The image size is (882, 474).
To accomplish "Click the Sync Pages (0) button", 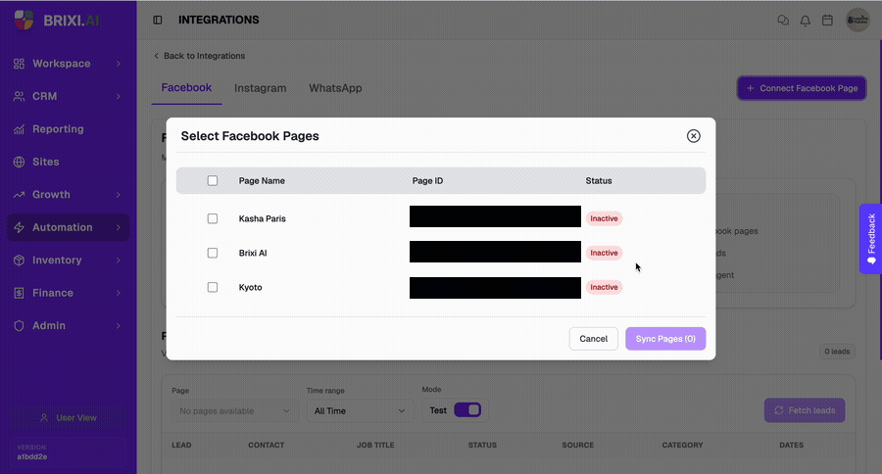I will pyautogui.click(x=665, y=339).
